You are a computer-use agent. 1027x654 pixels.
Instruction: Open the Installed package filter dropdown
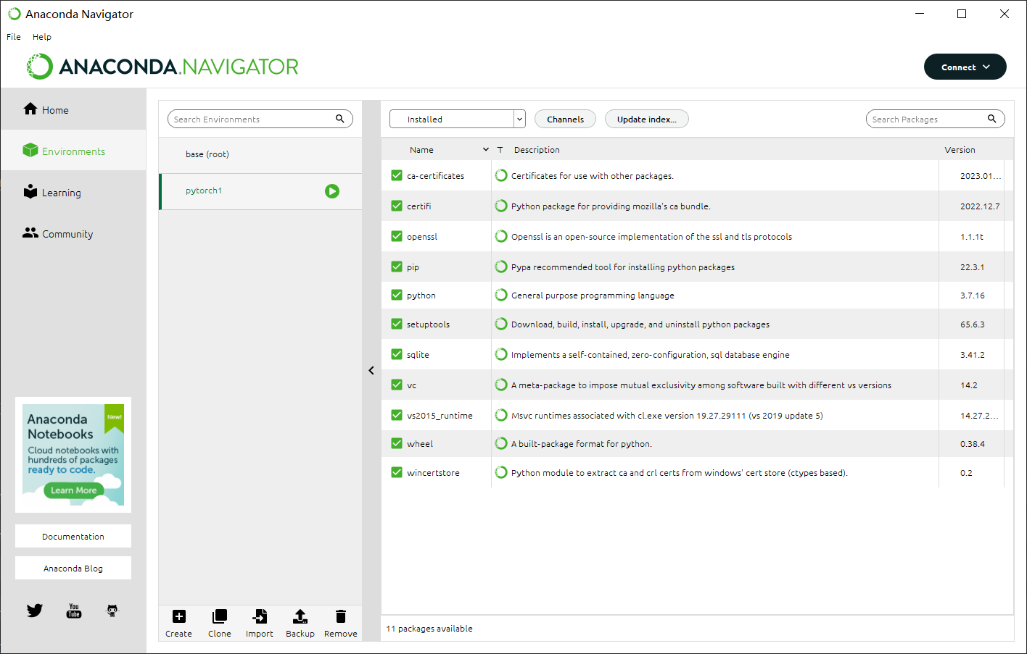(x=457, y=119)
